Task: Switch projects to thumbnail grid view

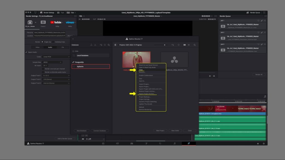Action: (x=185, y=45)
